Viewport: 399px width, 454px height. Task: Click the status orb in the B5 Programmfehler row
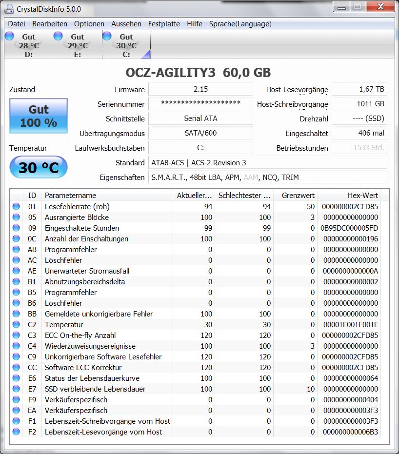tap(16, 292)
